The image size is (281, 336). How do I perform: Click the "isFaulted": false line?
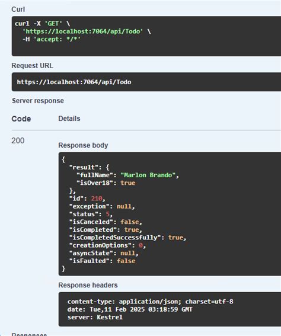click(x=102, y=261)
